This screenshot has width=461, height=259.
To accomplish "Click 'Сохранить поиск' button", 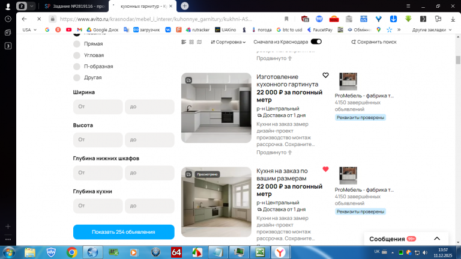I will coord(374,42).
